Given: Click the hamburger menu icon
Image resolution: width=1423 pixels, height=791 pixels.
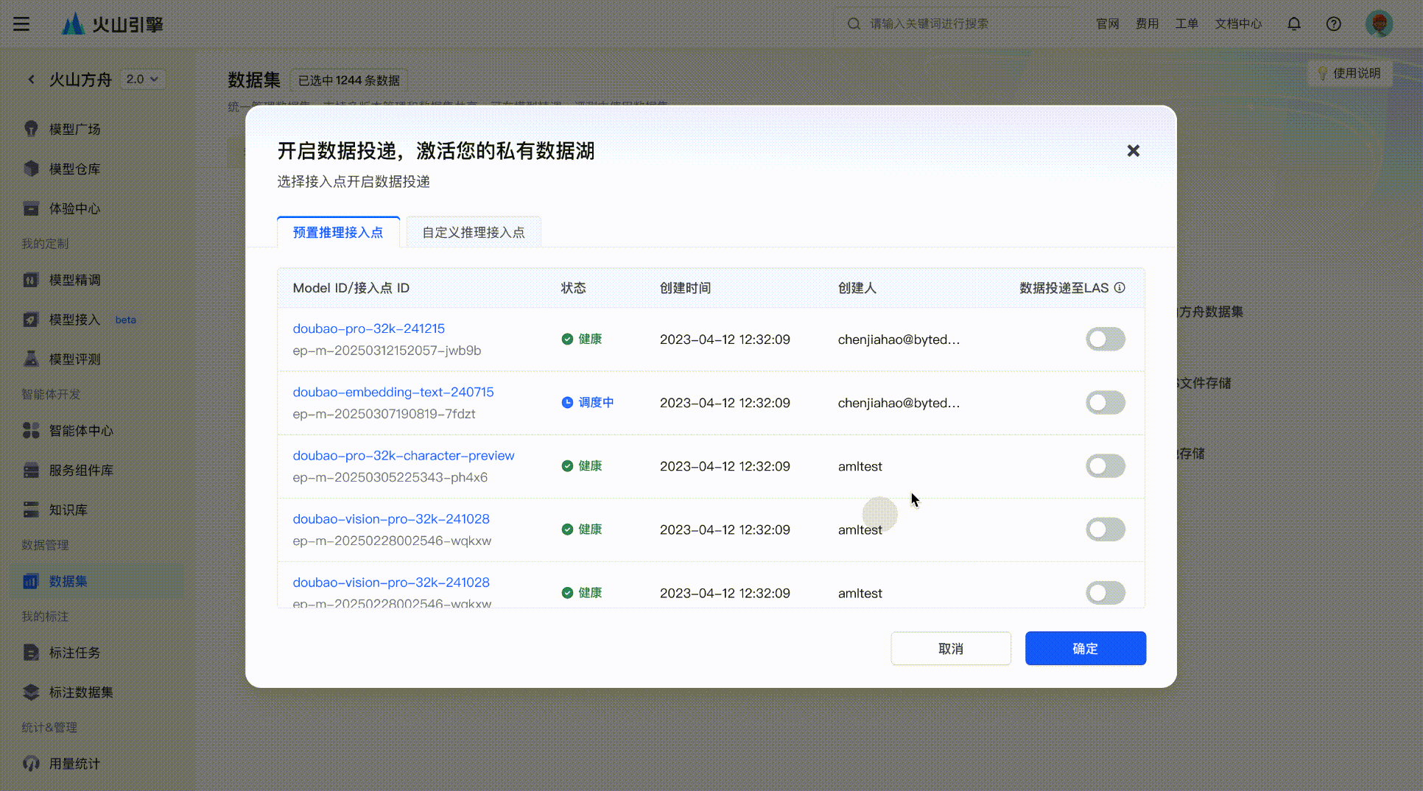Looking at the screenshot, I should point(21,24).
